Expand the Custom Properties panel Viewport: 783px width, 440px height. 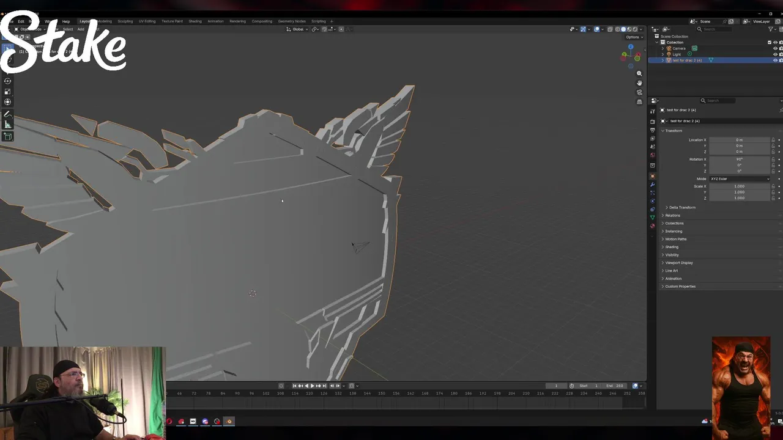click(680, 287)
